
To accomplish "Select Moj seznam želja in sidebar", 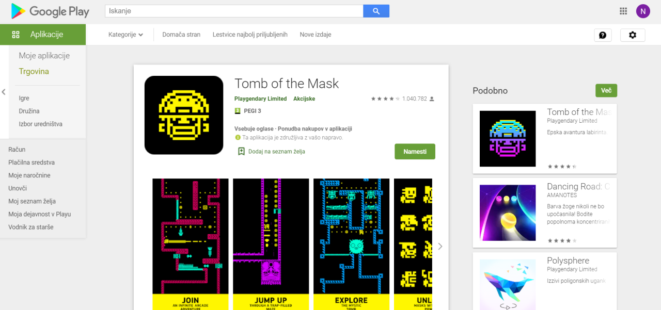I will pos(32,201).
